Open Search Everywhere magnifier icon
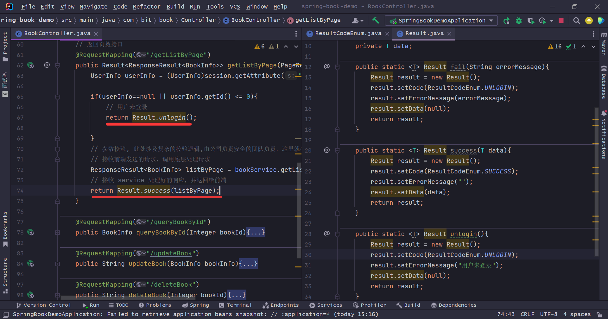 (x=577, y=21)
